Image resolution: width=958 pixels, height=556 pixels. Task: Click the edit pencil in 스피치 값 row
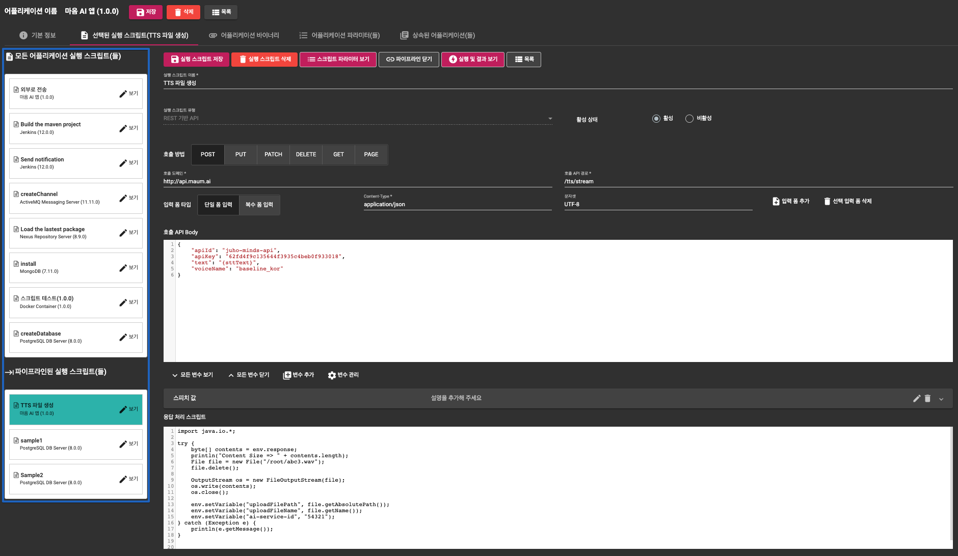917,398
